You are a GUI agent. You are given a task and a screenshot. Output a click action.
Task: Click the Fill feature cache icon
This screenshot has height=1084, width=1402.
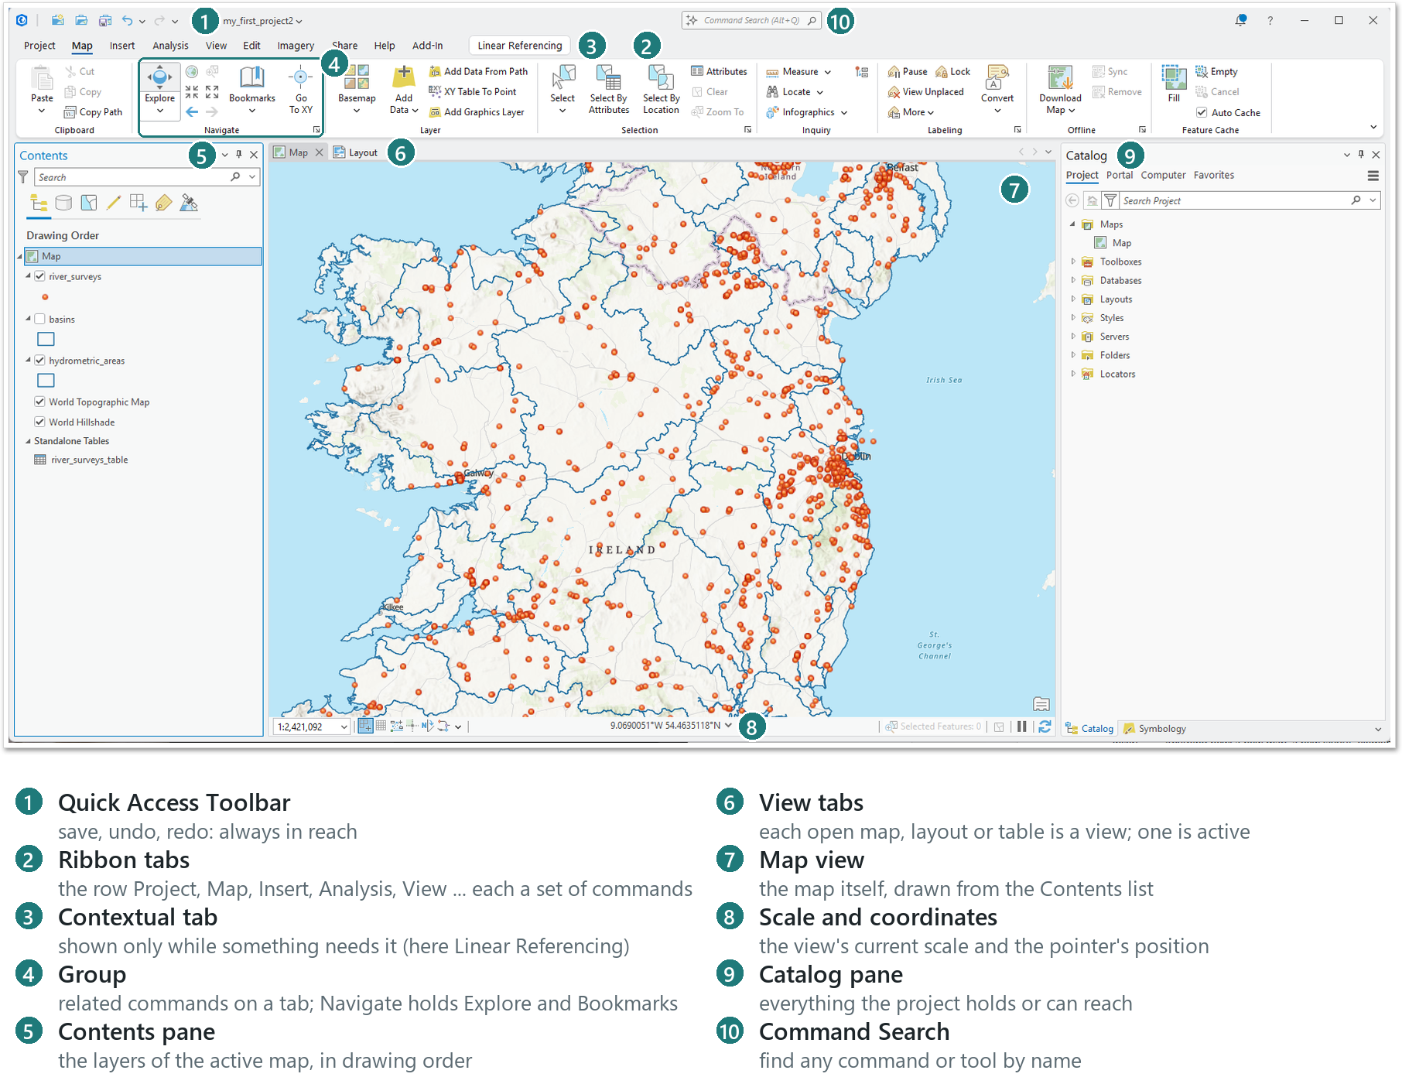[x=1174, y=77]
